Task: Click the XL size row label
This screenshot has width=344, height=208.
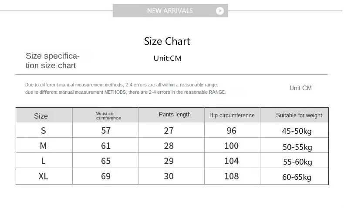Action: [43, 176]
